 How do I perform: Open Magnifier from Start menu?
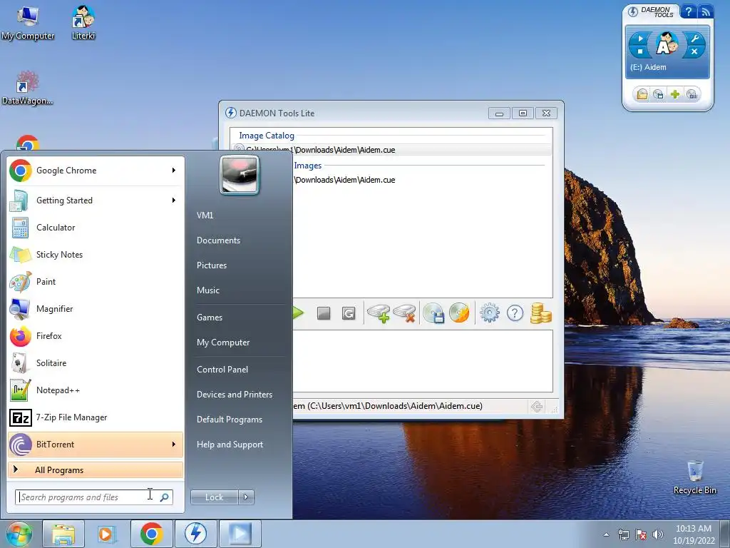95,308
